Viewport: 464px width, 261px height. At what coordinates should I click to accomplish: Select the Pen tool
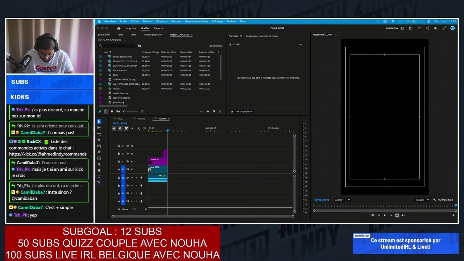(99, 152)
